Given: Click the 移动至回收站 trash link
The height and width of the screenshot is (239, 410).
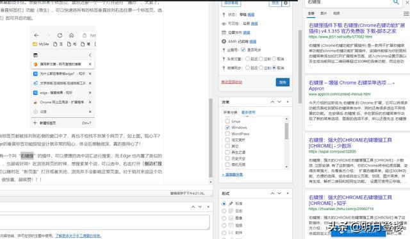Looking at the screenshot, I should click(231, 82).
